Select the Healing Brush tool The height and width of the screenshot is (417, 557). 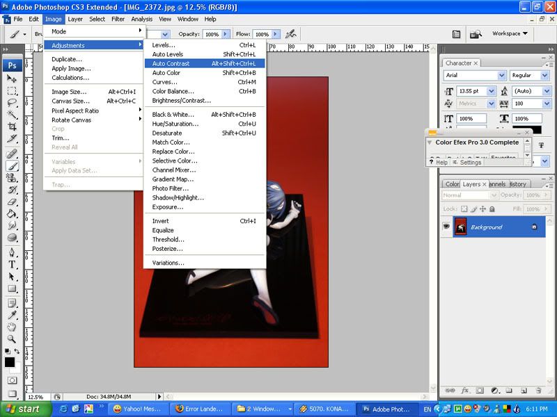(x=12, y=154)
